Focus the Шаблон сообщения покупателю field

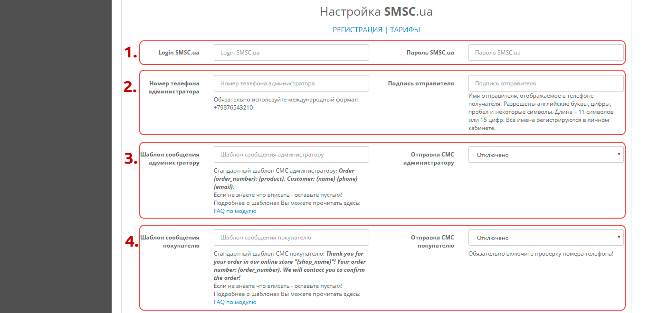click(x=291, y=238)
